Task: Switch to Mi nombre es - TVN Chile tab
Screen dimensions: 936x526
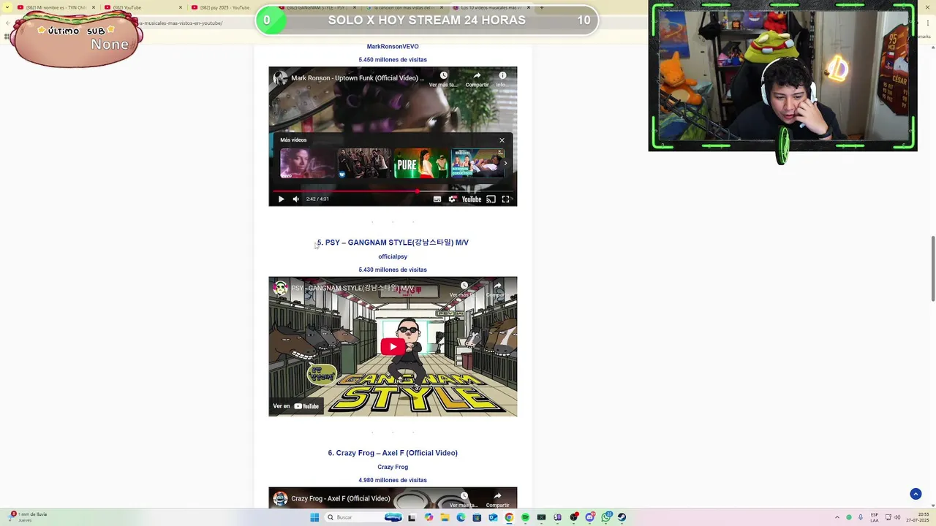Action: coord(56,7)
